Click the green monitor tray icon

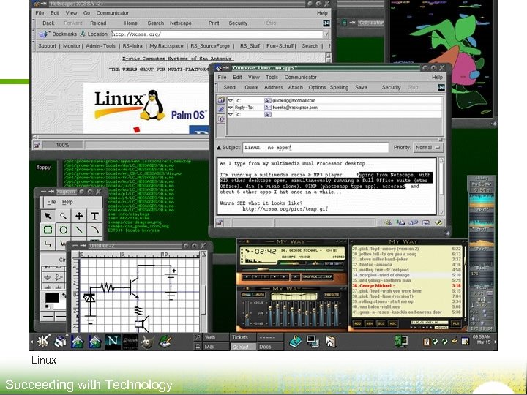[x=401, y=342]
